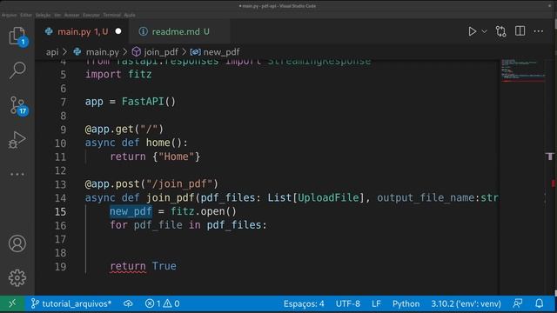Select interpreter 3.10.2 ('env': venv)
The image size is (557, 313).
click(466, 303)
